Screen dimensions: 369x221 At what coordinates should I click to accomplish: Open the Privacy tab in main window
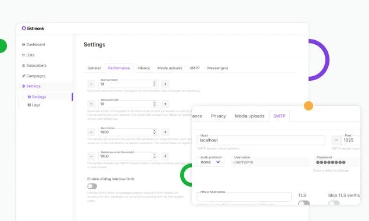144,68
